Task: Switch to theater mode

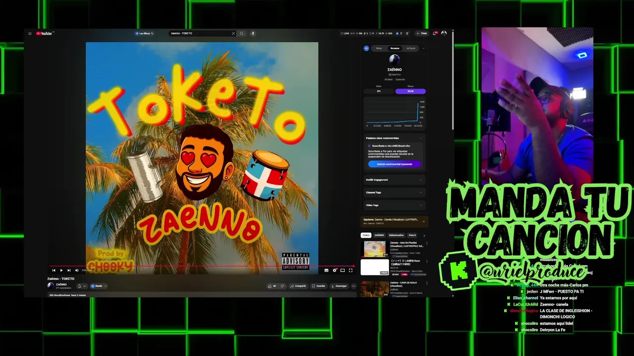Action: coord(342,270)
